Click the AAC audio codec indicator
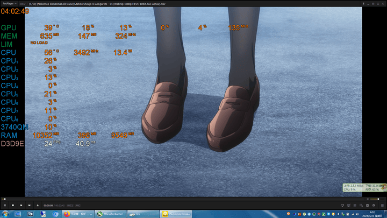This screenshot has height=218, width=387. tap(78, 206)
